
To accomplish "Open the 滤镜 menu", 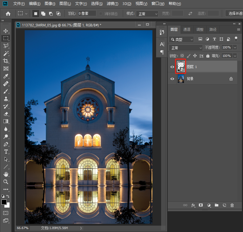I will point(112,4).
